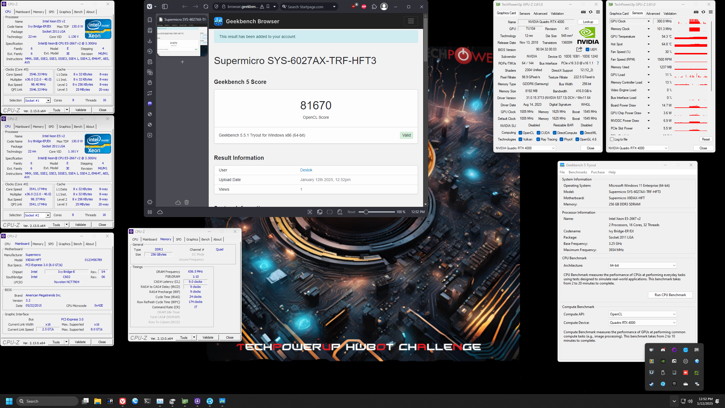The image size is (725, 408).
Task: Toggle DirectCompute checkbox in GPU-Z
Action: pyautogui.click(x=555, y=133)
